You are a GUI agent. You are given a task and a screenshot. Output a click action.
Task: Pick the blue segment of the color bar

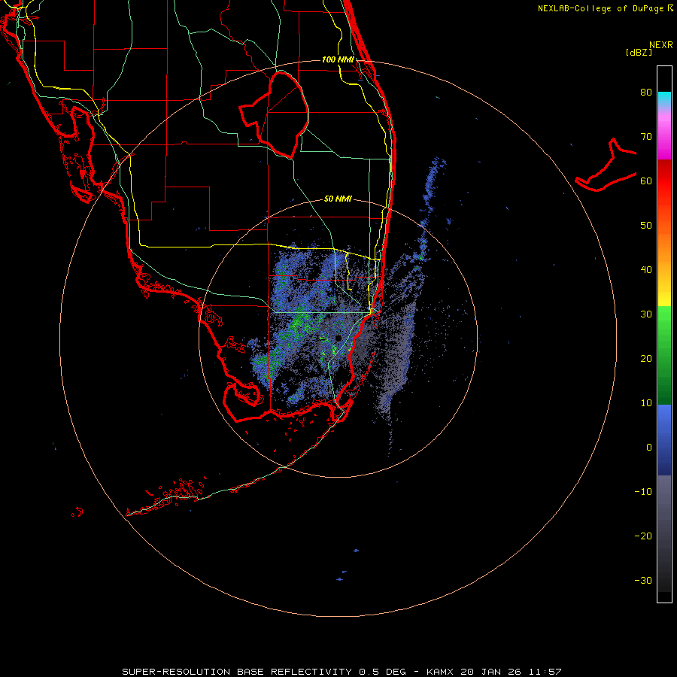664,440
